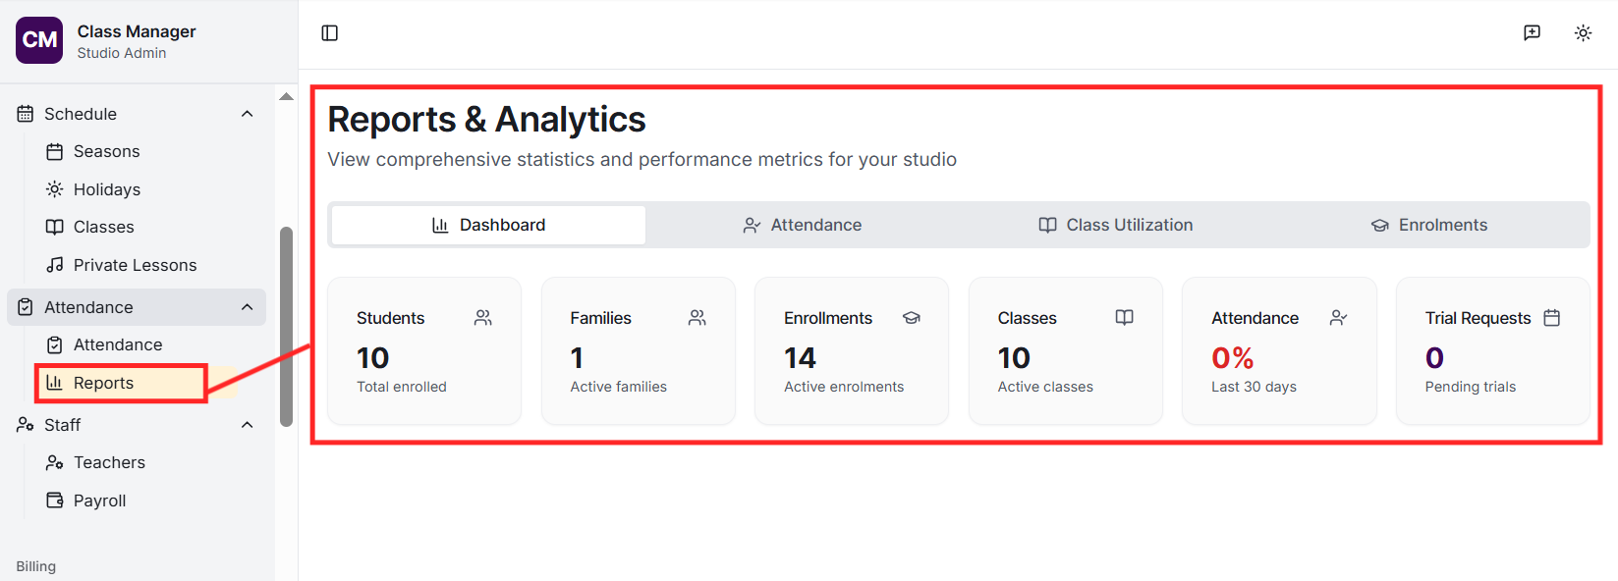Select the Attendance report tab
1618x581 pixels.
(803, 225)
